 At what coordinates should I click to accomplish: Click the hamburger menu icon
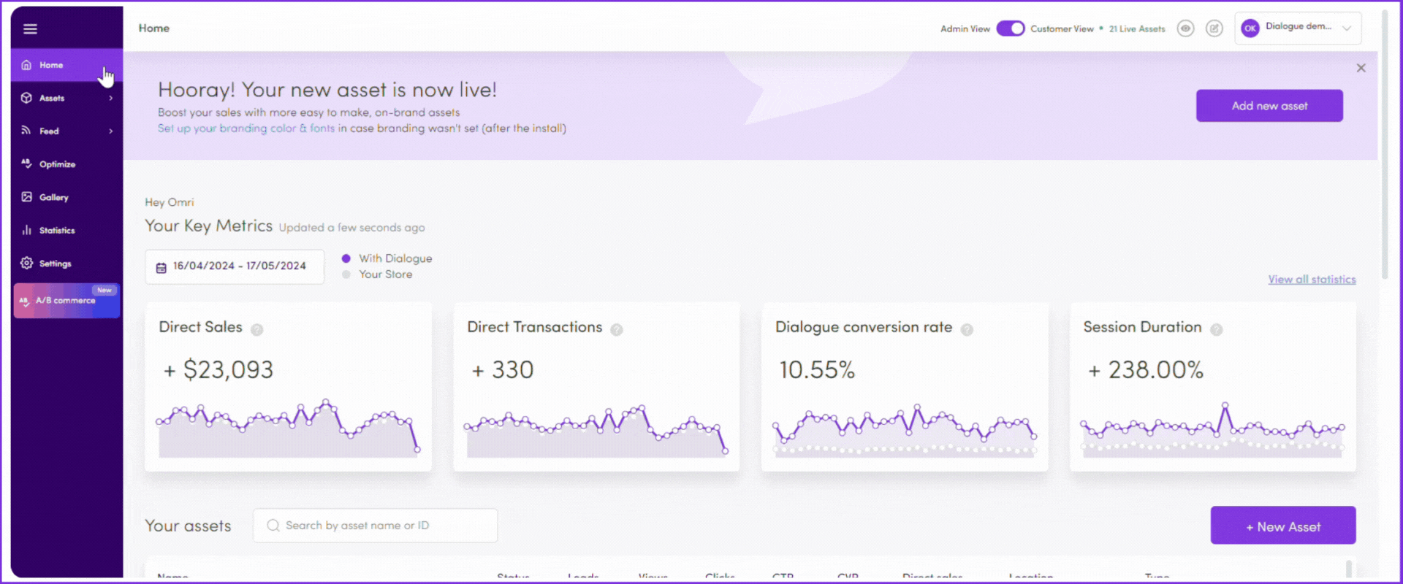point(30,29)
